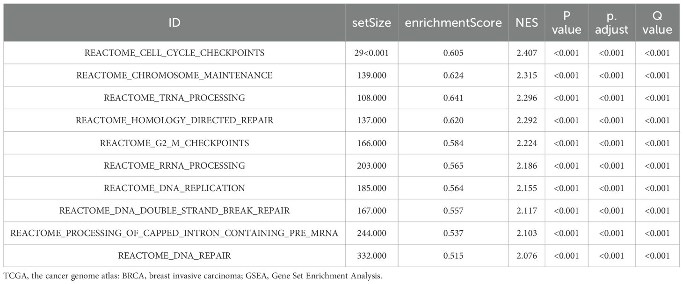Image resolution: width=683 pixels, height=284 pixels.
Task: Select the REACTOME_G2_M_CHECKPOINTS cell
Action: 174,143
